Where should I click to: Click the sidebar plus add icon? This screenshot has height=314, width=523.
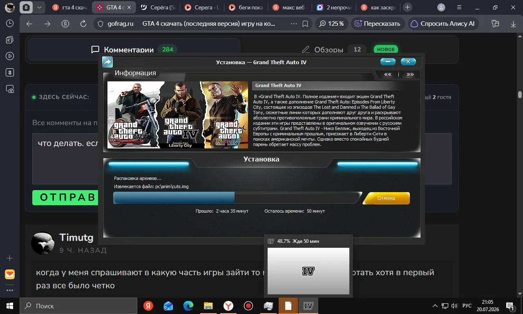coord(10,258)
